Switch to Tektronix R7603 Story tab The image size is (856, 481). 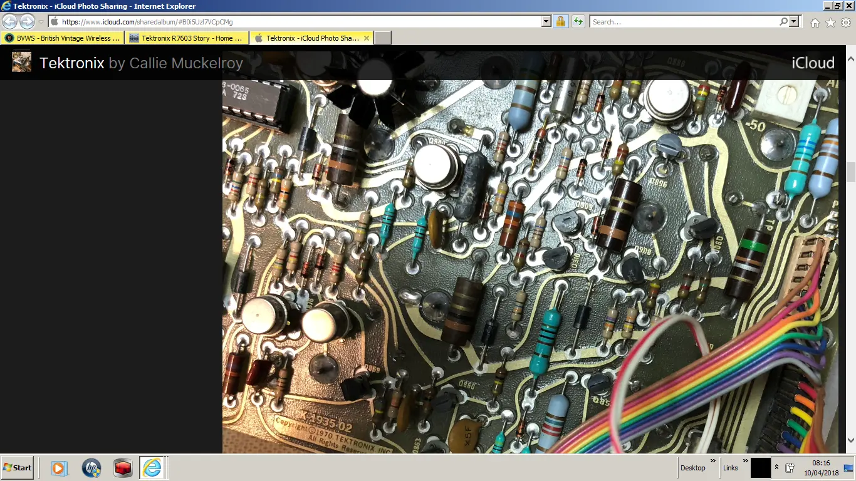187,38
